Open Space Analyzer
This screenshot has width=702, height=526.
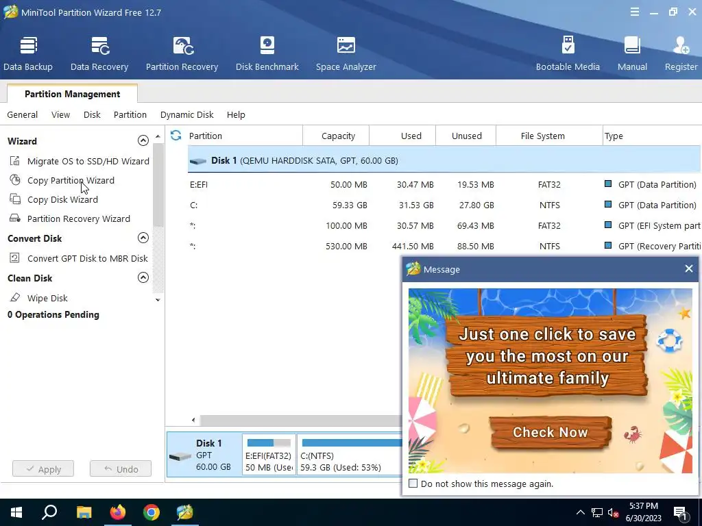coord(346,53)
